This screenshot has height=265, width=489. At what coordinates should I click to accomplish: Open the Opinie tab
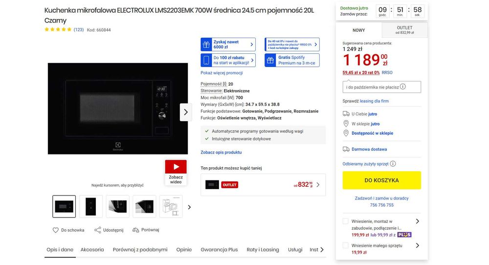tap(184, 250)
